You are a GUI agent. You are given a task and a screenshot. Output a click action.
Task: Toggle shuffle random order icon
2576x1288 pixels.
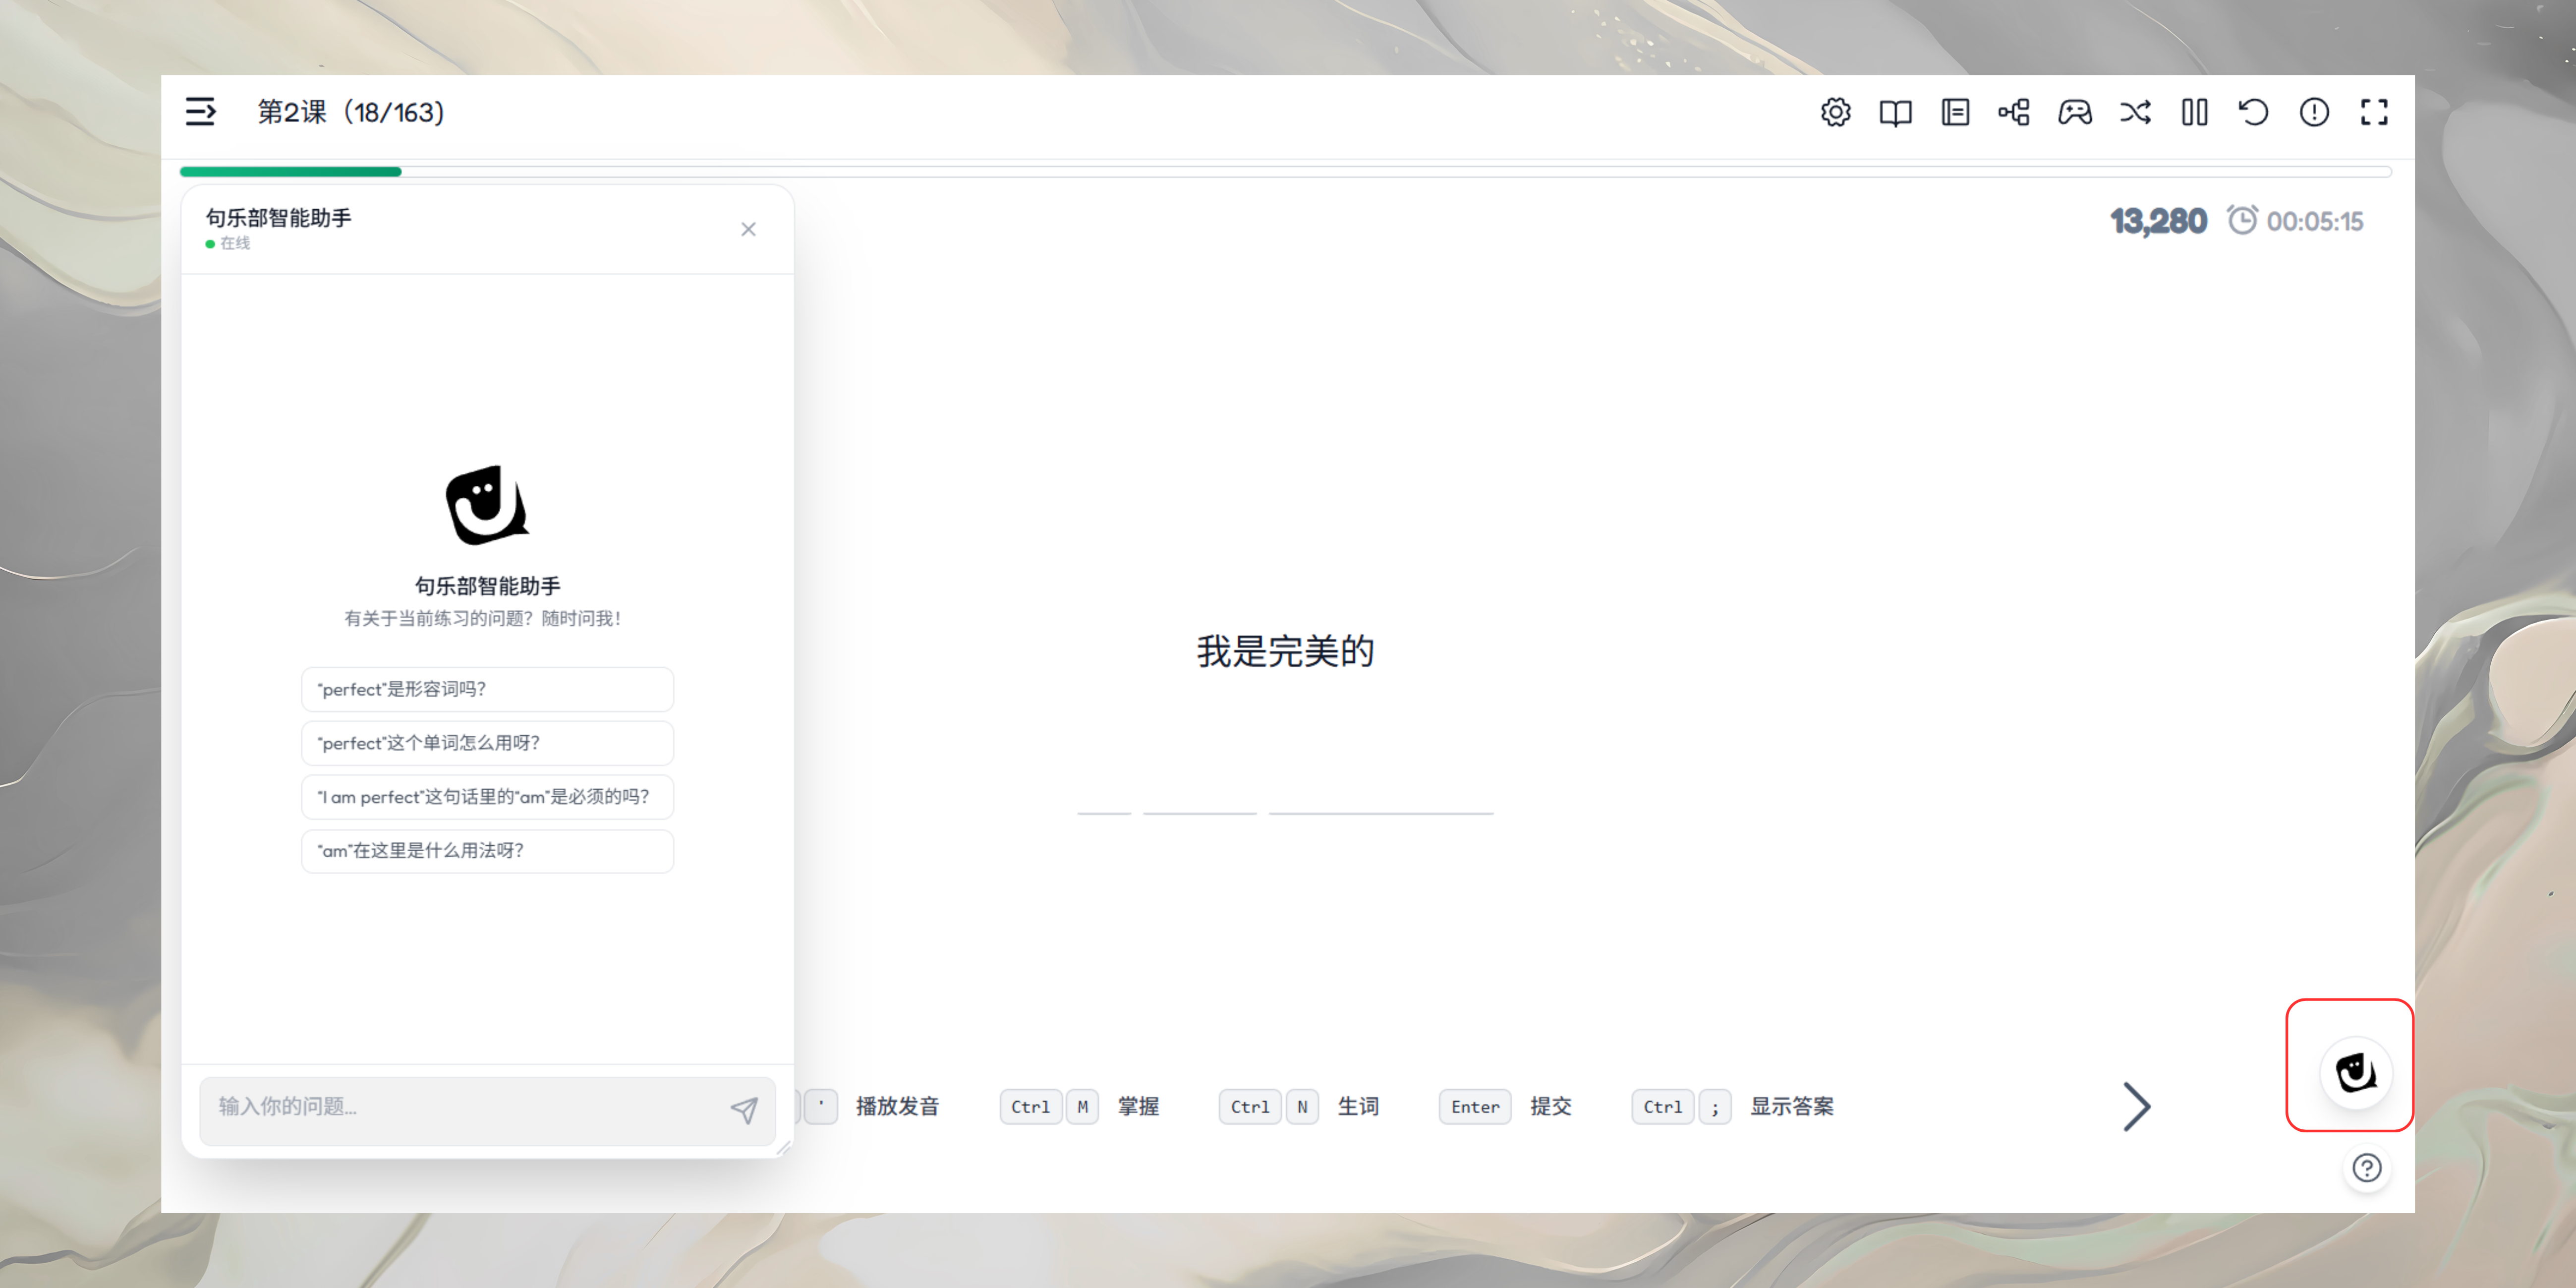point(2135,112)
